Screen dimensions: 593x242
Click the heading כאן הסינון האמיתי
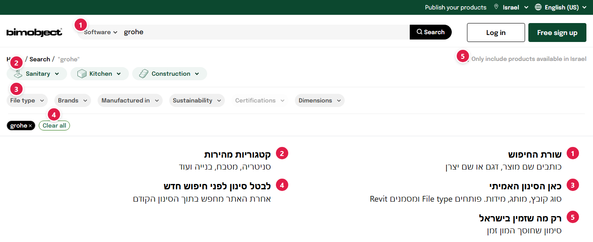click(x=525, y=186)
